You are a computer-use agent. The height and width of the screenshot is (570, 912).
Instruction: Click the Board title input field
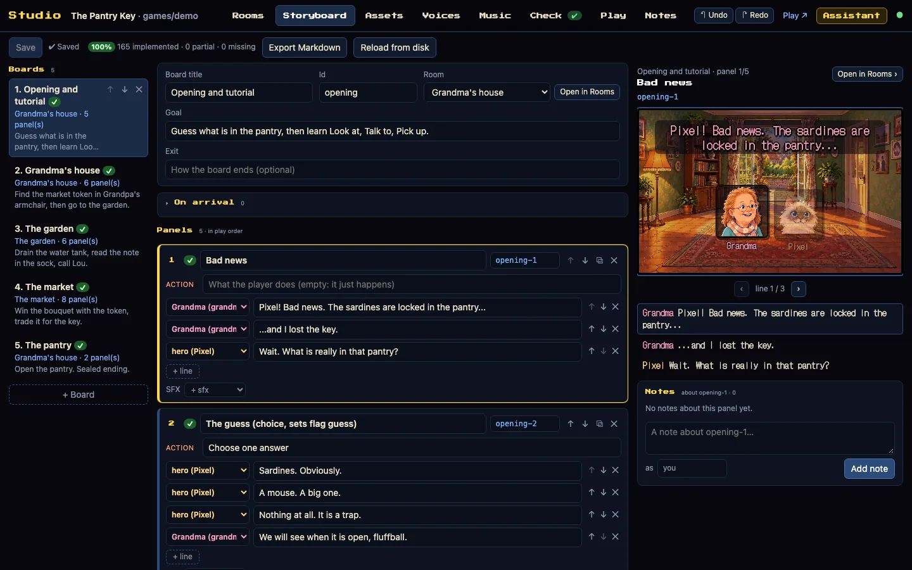tap(239, 92)
